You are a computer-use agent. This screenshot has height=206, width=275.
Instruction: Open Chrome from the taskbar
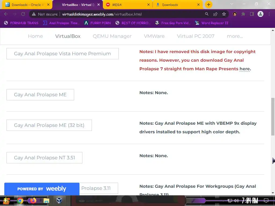coord(20,201)
